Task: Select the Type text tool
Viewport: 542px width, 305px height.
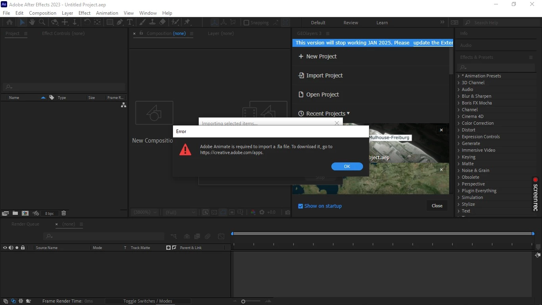Action: click(130, 22)
